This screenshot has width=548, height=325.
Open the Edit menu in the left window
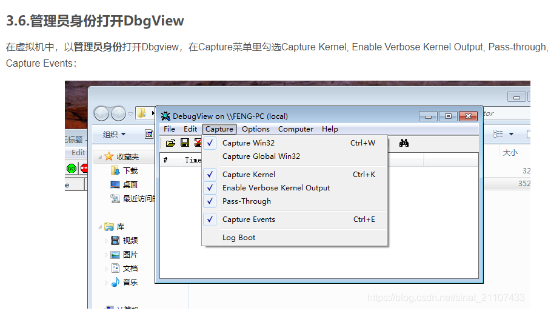(78, 152)
